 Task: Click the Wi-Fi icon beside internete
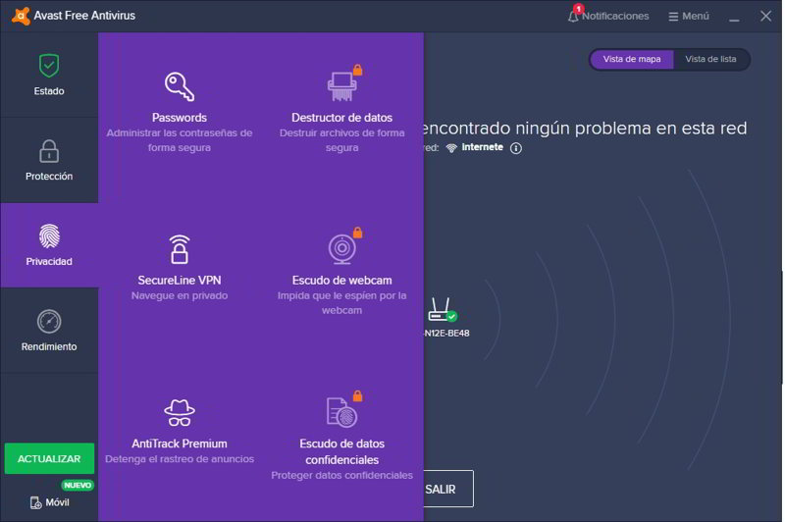point(451,148)
